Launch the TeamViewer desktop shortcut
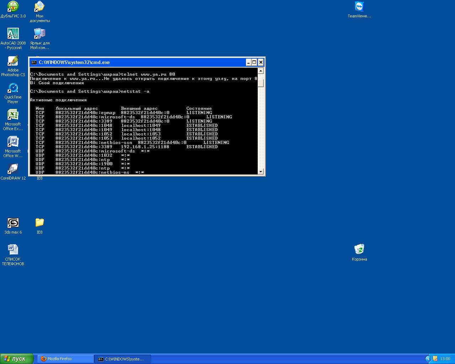The width and height of the screenshot is (455, 364). [x=359, y=7]
